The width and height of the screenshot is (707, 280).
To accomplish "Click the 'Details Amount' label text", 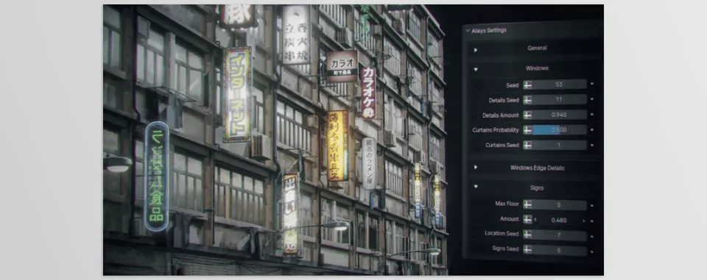I will pyautogui.click(x=501, y=115).
